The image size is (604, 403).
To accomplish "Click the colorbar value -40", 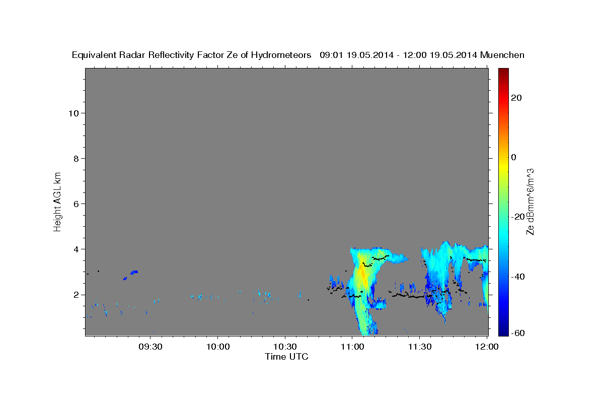I will pyautogui.click(x=518, y=277).
